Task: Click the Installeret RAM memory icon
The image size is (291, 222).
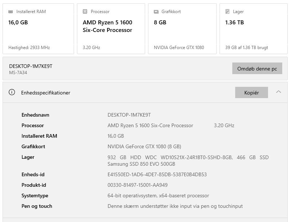Action: click(11, 12)
